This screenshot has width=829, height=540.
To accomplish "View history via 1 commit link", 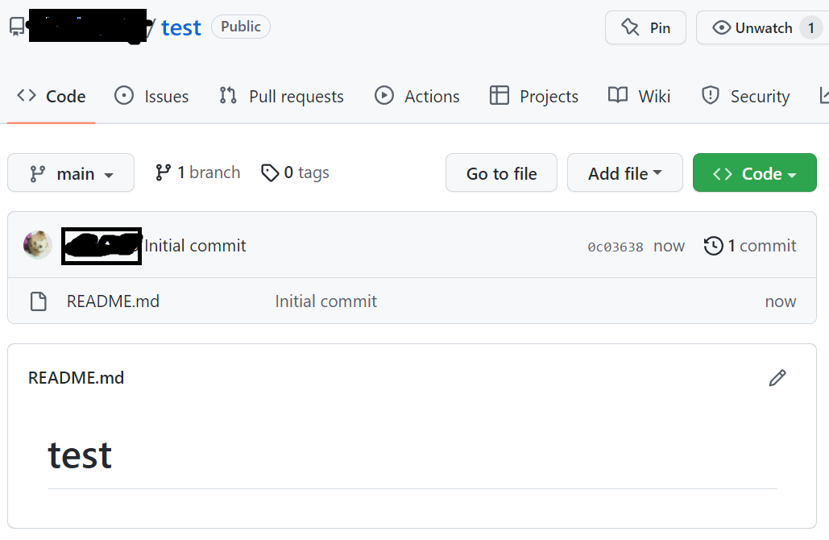I will click(x=750, y=246).
